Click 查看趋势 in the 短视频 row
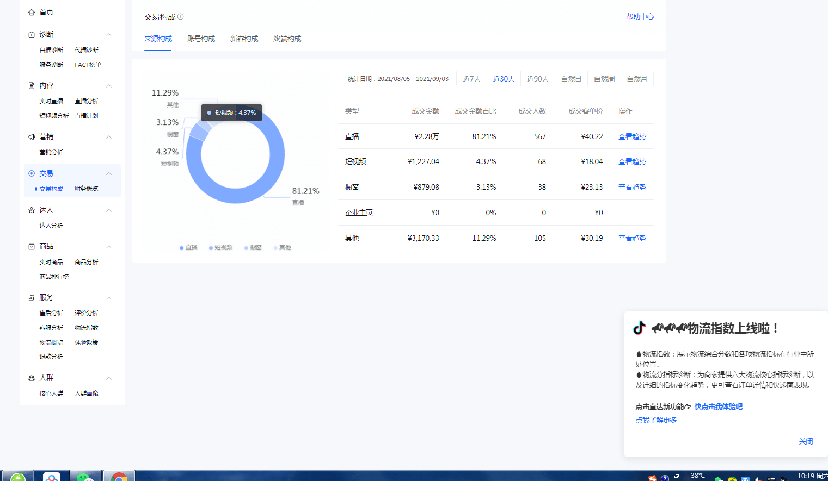828x481 pixels. (632, 161)
